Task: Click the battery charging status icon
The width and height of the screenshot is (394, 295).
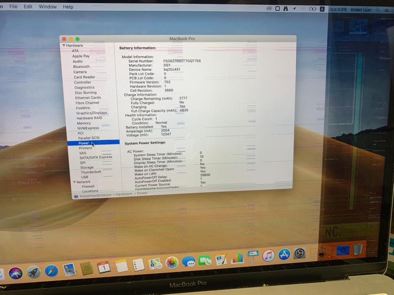Action: pos(312,9)
